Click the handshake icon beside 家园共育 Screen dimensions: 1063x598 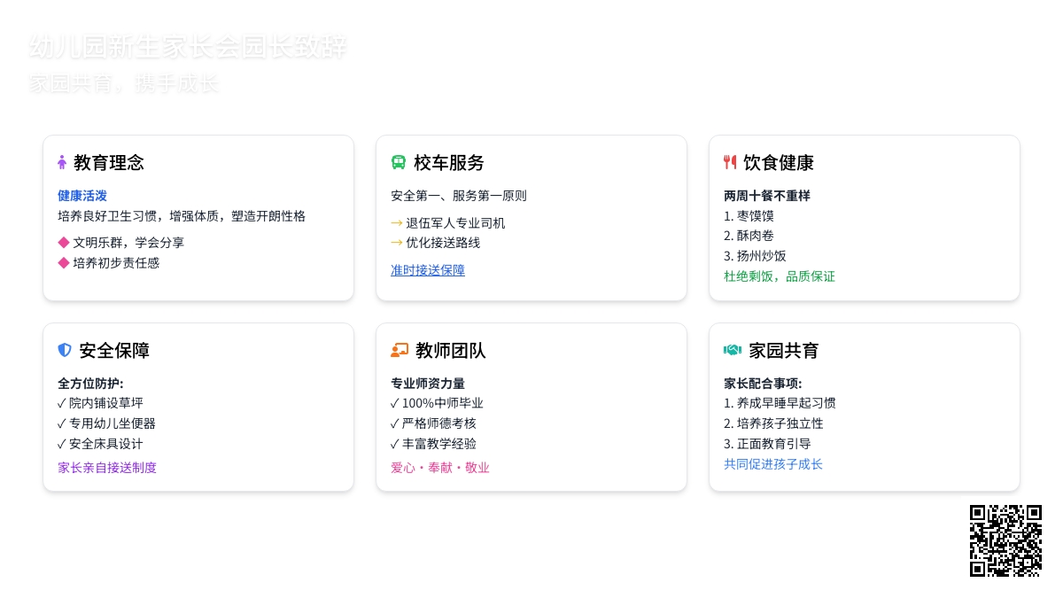pyautogui.click(x=733, y=350)
